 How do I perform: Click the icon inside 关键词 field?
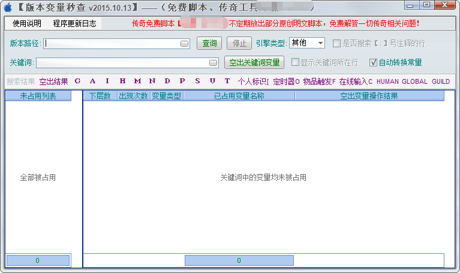pos(213,63)
